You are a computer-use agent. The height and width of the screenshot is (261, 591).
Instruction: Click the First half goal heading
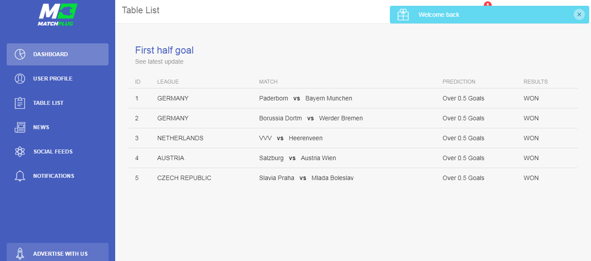164,50
